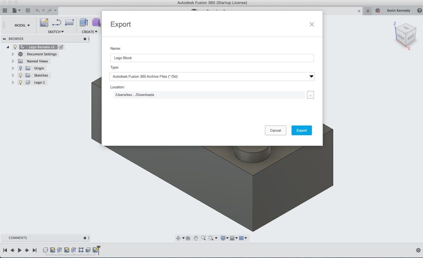This screenshot has width=423, height=258.
Task: Select the rectangular pattern feature in timeline
Action: [x=81, y=250]
